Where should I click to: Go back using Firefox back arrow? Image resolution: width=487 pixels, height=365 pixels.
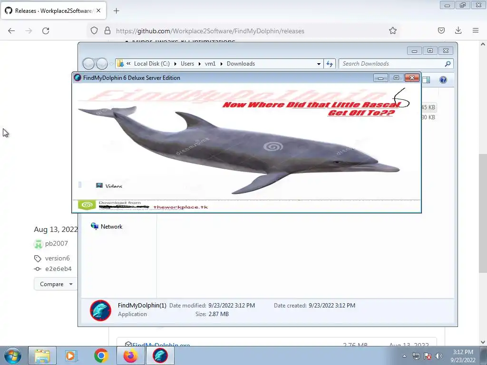coord(11,31)
